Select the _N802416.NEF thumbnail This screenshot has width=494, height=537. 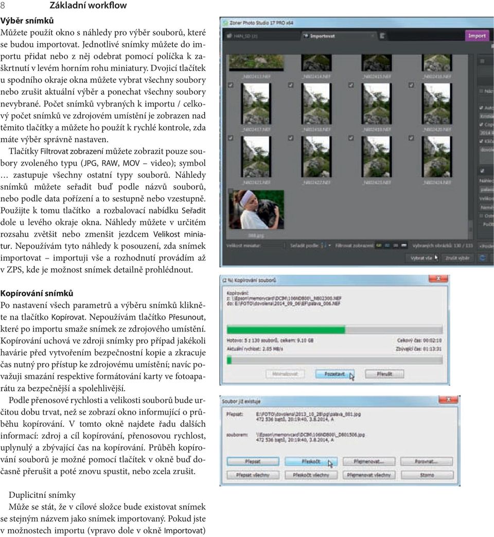437,63
